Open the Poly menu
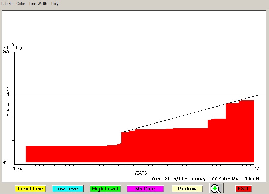269x194 pixels. (55, 4)
